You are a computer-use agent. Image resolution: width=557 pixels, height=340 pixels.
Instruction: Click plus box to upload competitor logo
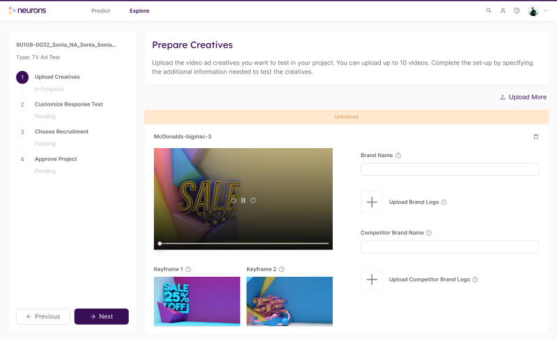point(372,280)
